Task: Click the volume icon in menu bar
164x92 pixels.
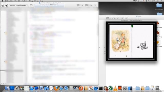Action: pos(146,1)
